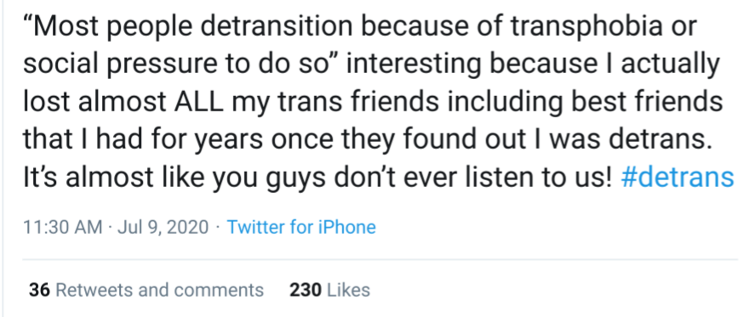Screen dimensions: 743x317
Task: View the 36 Retweets and comments list
Action: (x=146, y=290)
